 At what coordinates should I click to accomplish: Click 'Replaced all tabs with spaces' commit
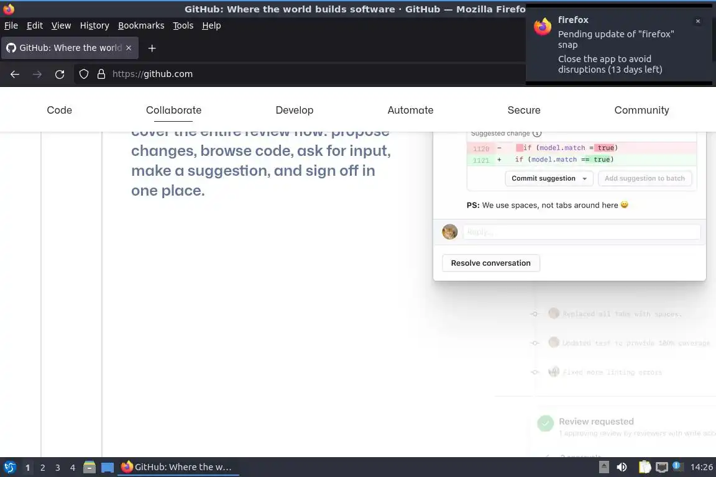(622, 314)
